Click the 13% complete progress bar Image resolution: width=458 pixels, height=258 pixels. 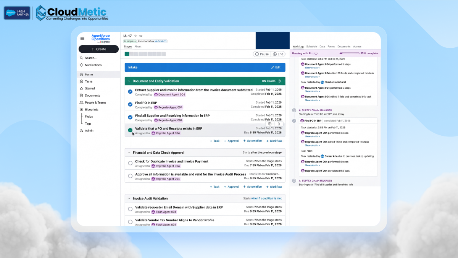349,54
